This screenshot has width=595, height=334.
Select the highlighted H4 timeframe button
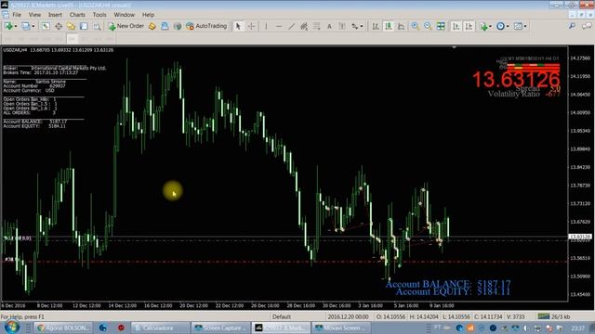coord(73,39)
